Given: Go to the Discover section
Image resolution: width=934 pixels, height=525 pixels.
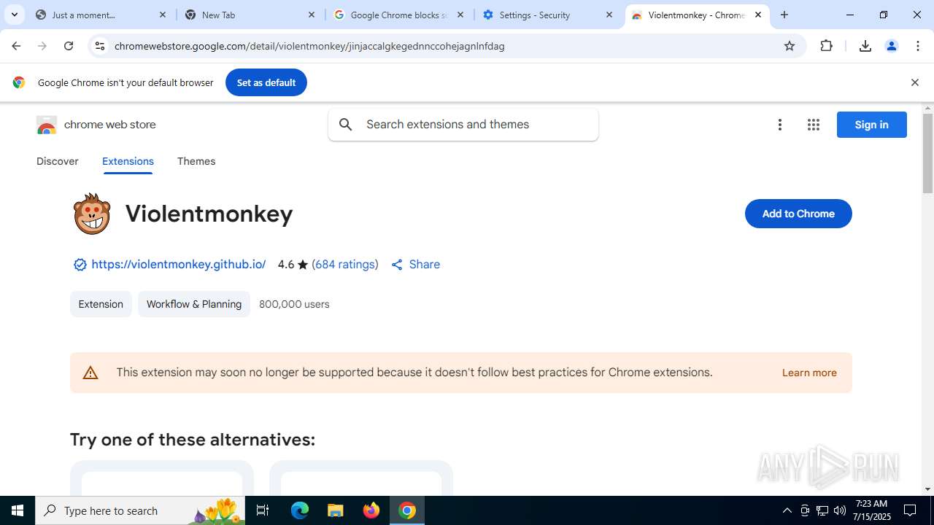Looking at the screenshot, I should (58, 161).
